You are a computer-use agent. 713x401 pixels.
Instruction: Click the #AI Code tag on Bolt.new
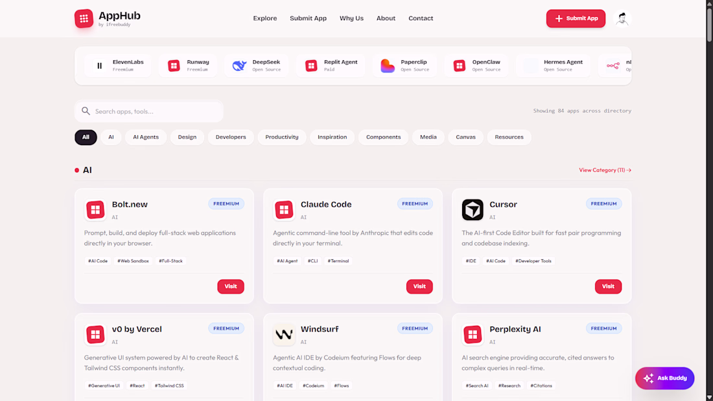point(98,261)
